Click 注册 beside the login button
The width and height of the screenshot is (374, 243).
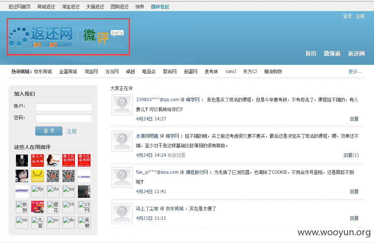click(x=71, y=131)
